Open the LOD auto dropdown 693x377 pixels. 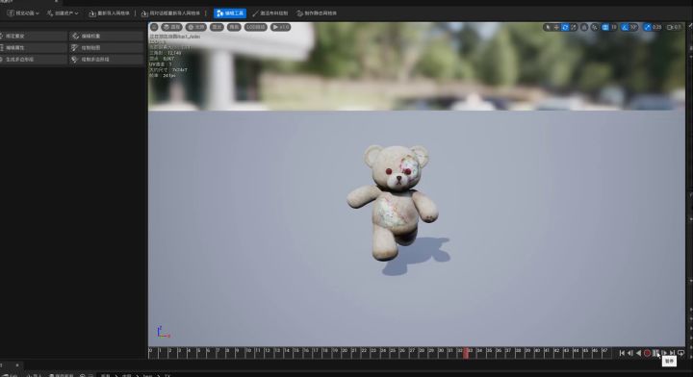point(256,27)
